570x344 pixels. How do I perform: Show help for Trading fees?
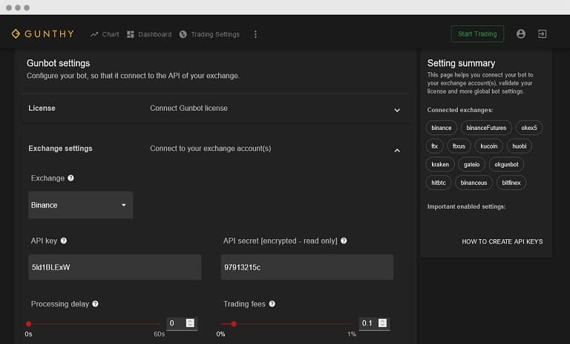[272, 304]
